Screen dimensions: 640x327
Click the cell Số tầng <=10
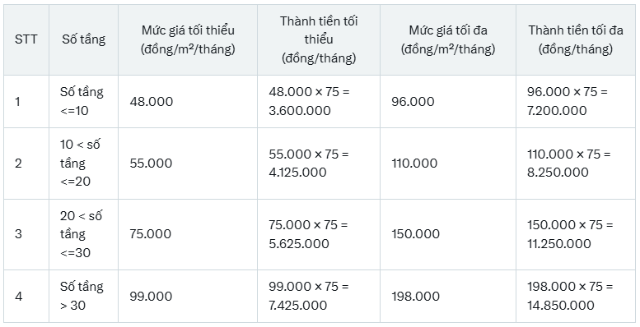84,101
